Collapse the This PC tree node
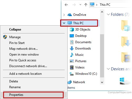 click(64, 23)
